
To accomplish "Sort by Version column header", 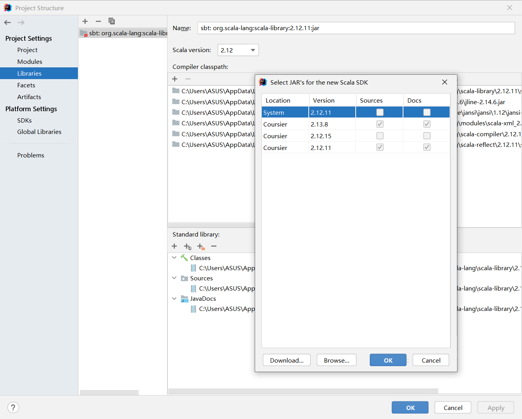I will pos(333,100).
